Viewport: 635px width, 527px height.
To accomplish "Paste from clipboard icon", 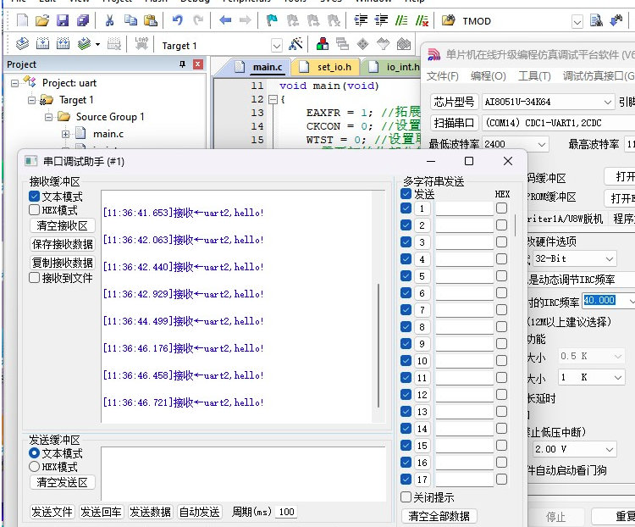I will (151, 20).
